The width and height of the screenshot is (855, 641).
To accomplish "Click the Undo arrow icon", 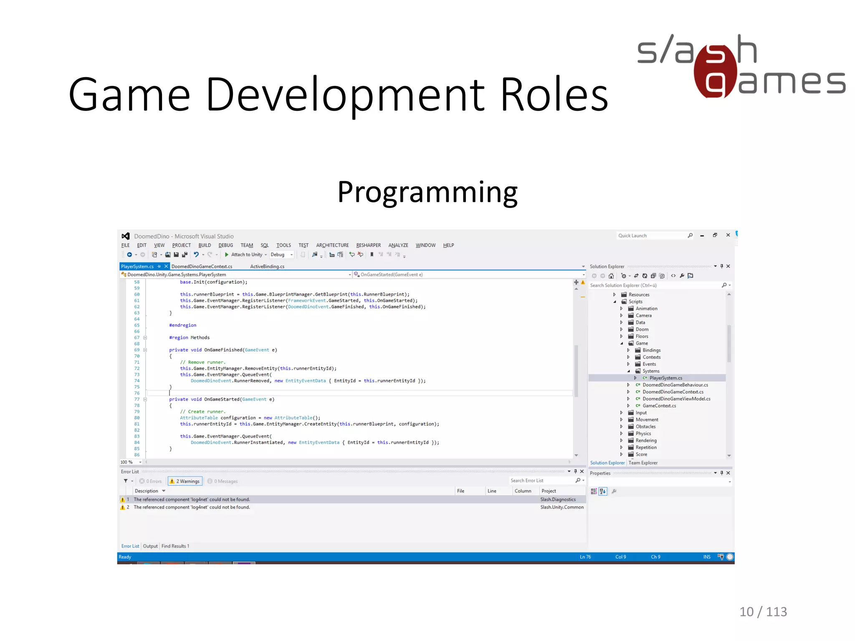I will pos(196,255).
